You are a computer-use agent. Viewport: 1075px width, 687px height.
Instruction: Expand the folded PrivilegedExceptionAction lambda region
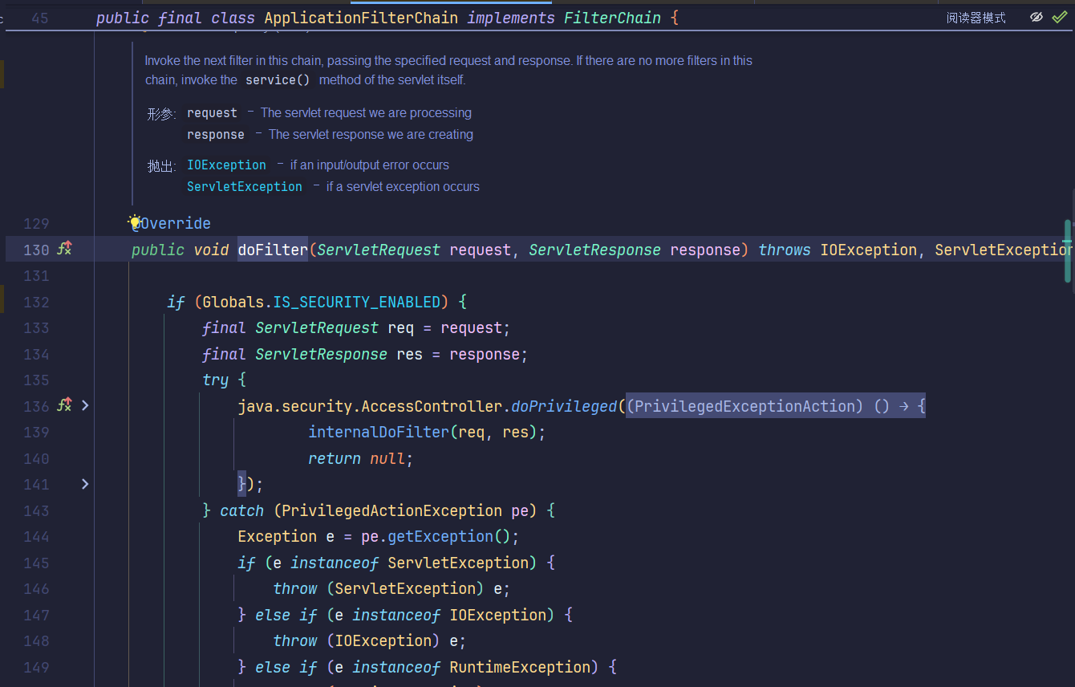pyautogui.click(x=775, y=406)
